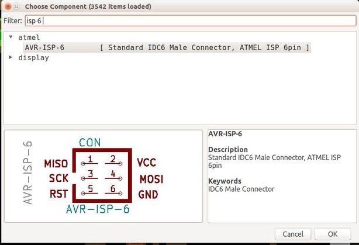359x245 pixels.
Task: Click the SCK pin label in preview
Action: [58, 178]
